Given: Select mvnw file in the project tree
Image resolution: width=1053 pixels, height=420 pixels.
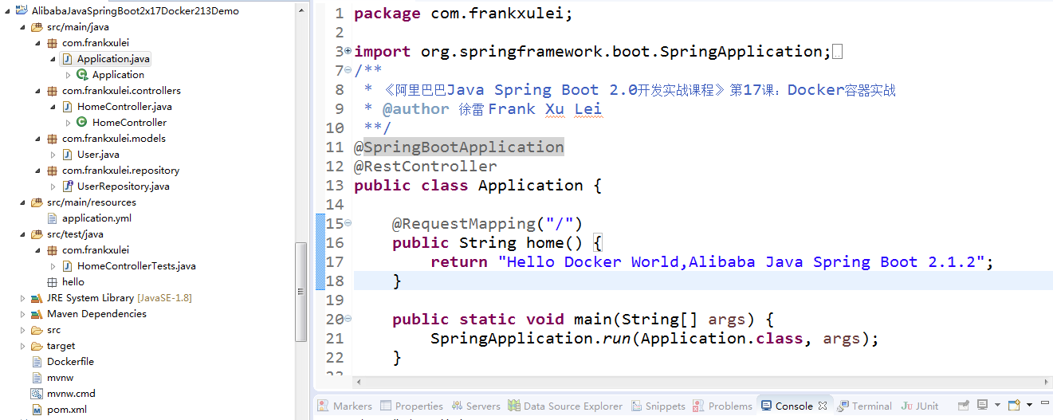Looking at the screenshot, I should 60,377.
